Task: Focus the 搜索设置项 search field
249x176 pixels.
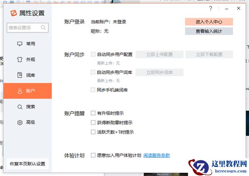Action: (x=28, y=28)
